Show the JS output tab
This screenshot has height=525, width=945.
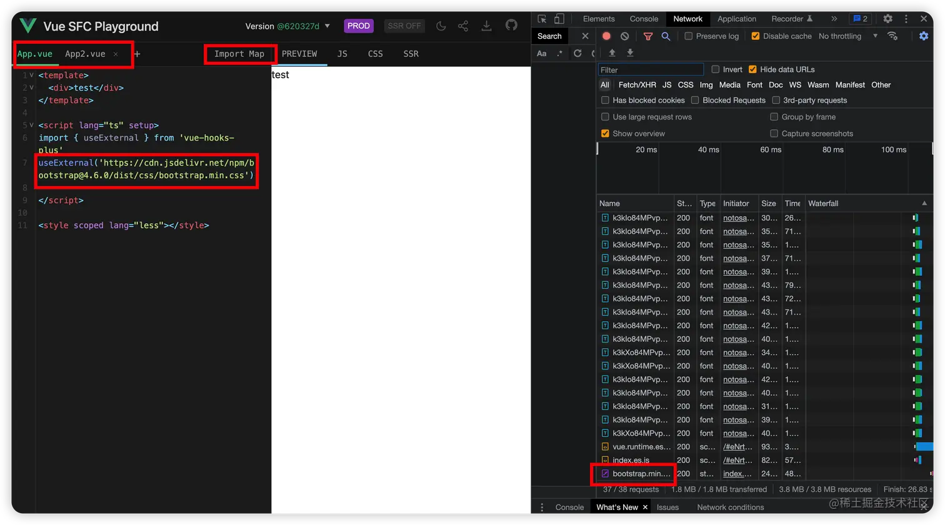coord(342,54)
